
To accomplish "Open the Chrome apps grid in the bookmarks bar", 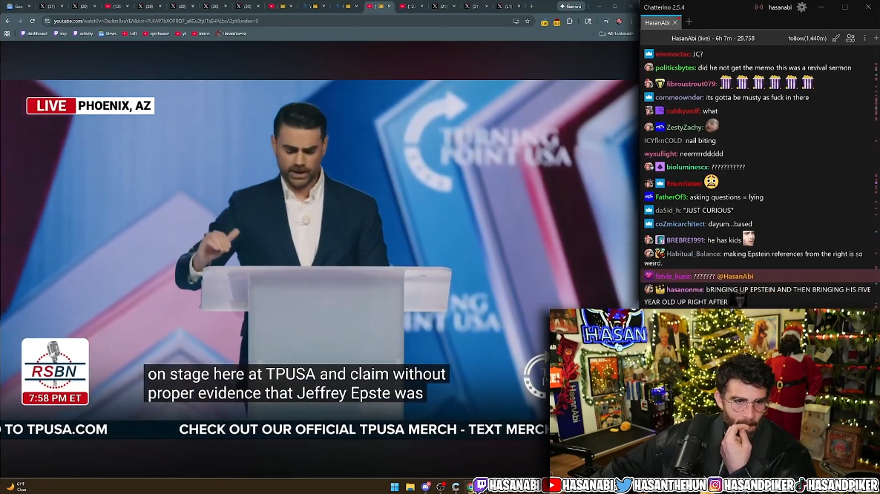I will 7,33.
